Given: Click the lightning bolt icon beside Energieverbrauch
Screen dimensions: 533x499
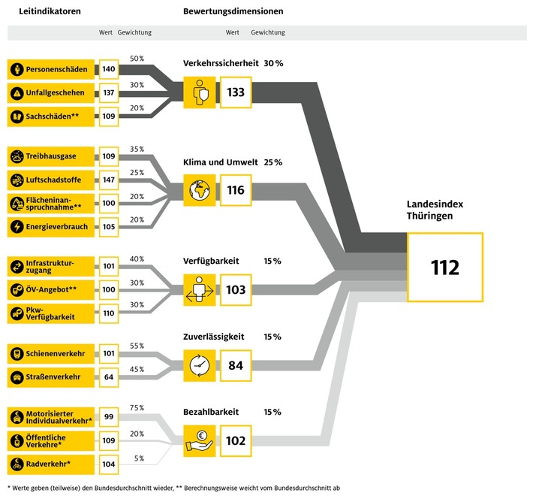Looking at the screenshot, I should (17, 227).
